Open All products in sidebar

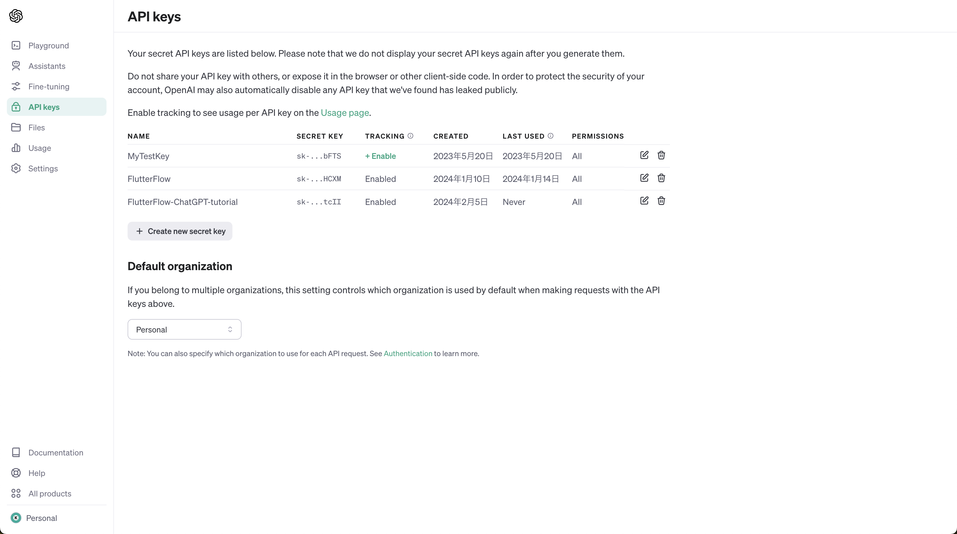49,494
